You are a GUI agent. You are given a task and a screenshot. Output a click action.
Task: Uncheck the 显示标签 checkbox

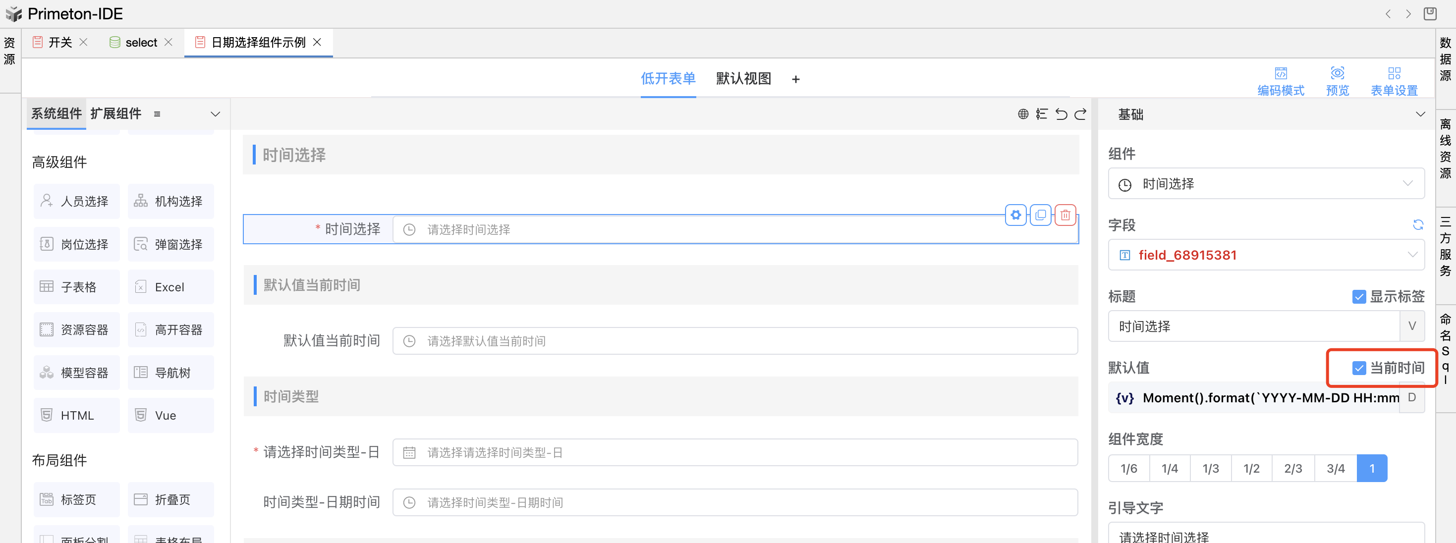[x=1359, y=297]
